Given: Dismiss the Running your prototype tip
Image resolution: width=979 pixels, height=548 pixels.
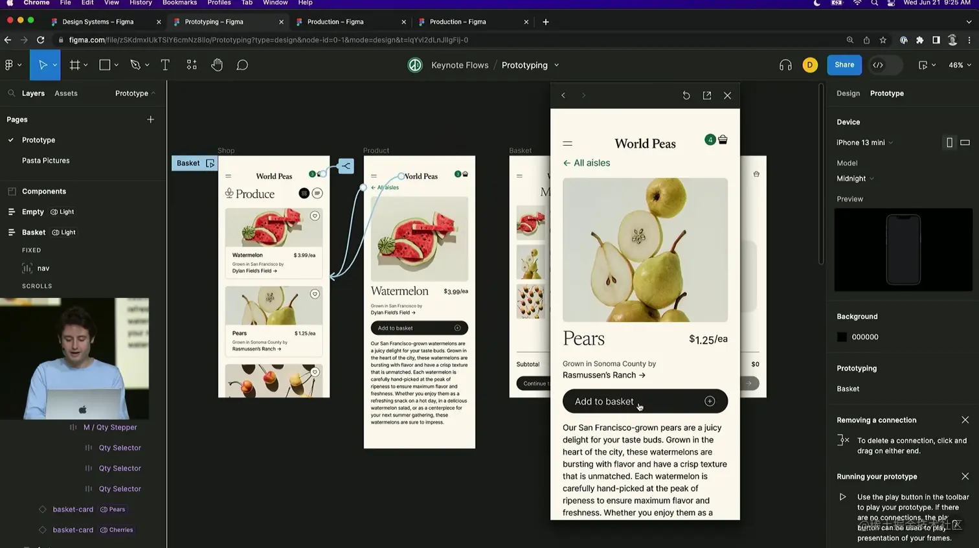Looking at the screenshot, I should 965,476.
